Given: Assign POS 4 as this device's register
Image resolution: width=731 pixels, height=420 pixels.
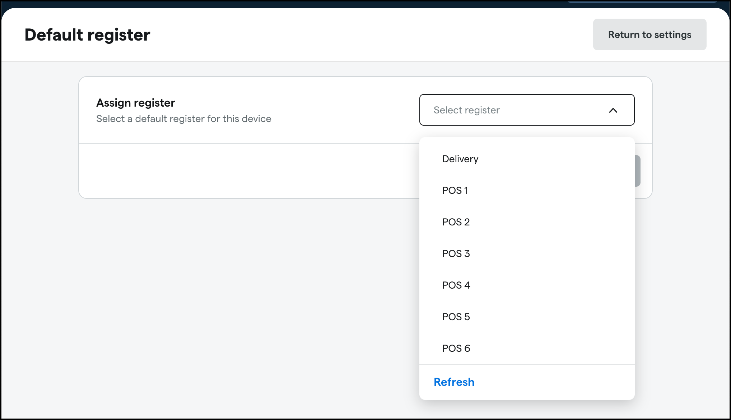Looking at the screenshot, I should click(456, 285).
